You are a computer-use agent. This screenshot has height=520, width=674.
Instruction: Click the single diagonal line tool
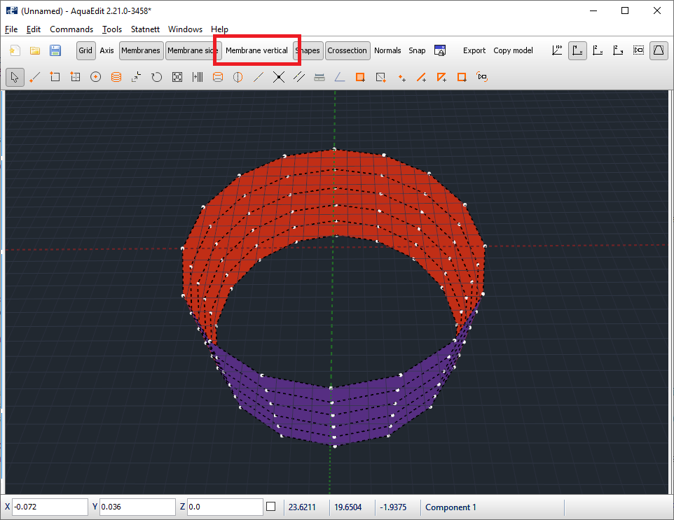tap(259, 77)
